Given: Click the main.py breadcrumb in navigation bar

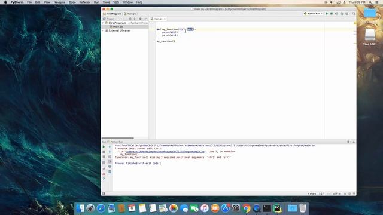Looking at the screenshot, I should pos(130,14).
